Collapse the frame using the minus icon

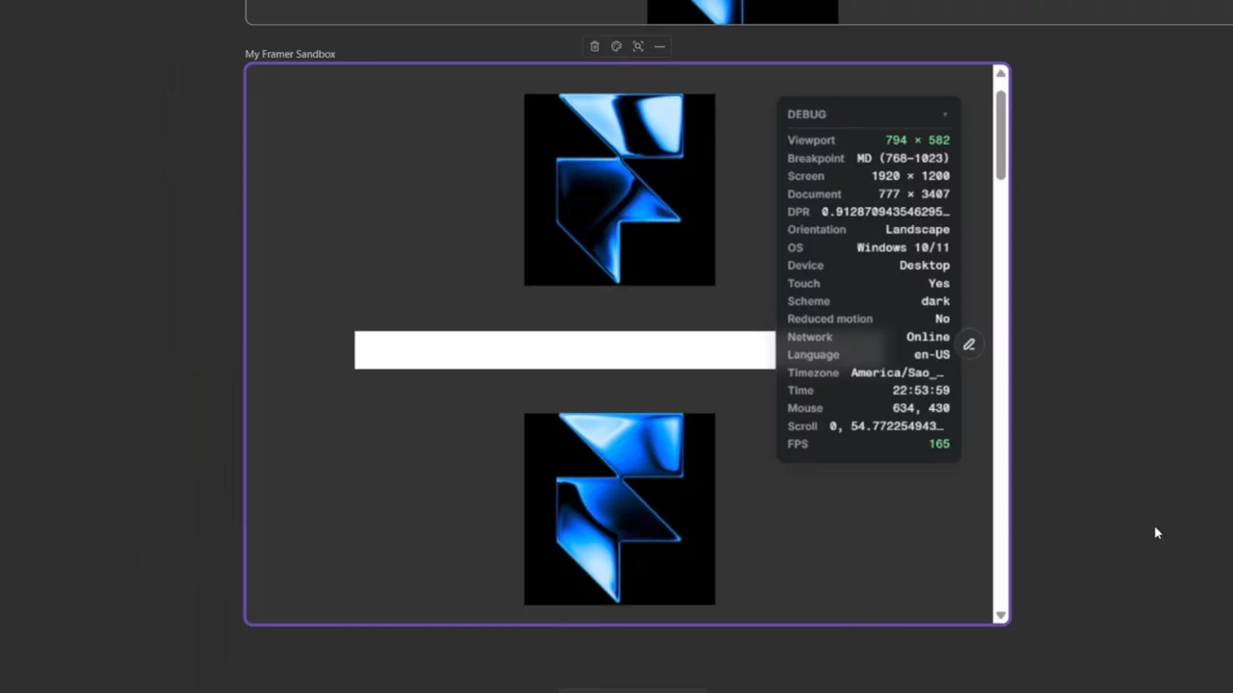(660, 46)
